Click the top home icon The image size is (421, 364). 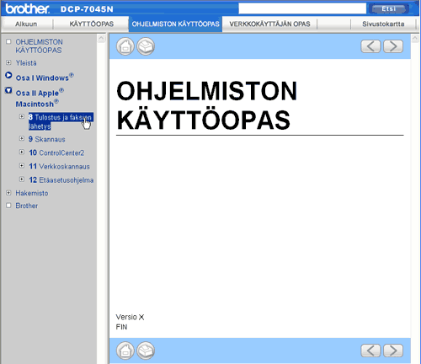(125, 46)
